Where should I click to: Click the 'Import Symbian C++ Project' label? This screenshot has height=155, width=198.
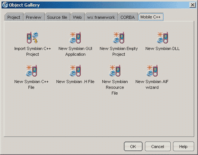click(33, 52)
